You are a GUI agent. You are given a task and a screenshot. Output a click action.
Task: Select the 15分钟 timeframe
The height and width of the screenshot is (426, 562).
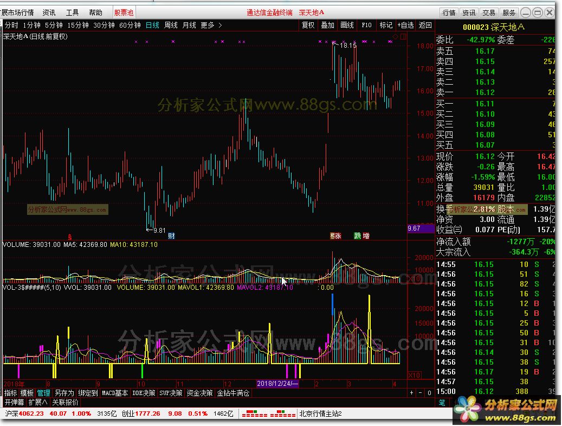click(78, 25)
